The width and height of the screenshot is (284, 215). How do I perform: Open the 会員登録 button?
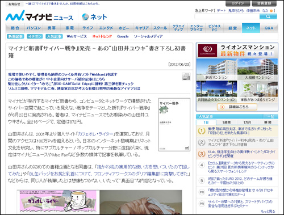[x=264, y=3]
